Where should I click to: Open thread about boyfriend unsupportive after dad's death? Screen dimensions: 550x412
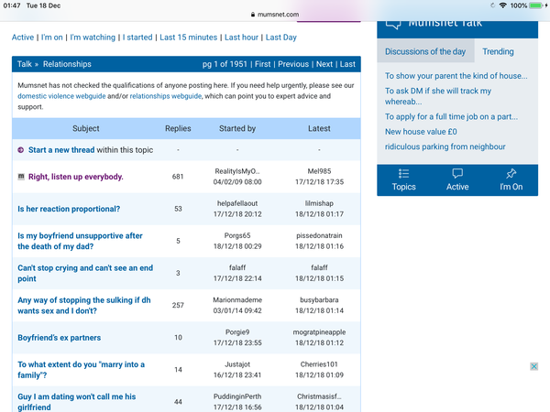(x=80, y=241)
